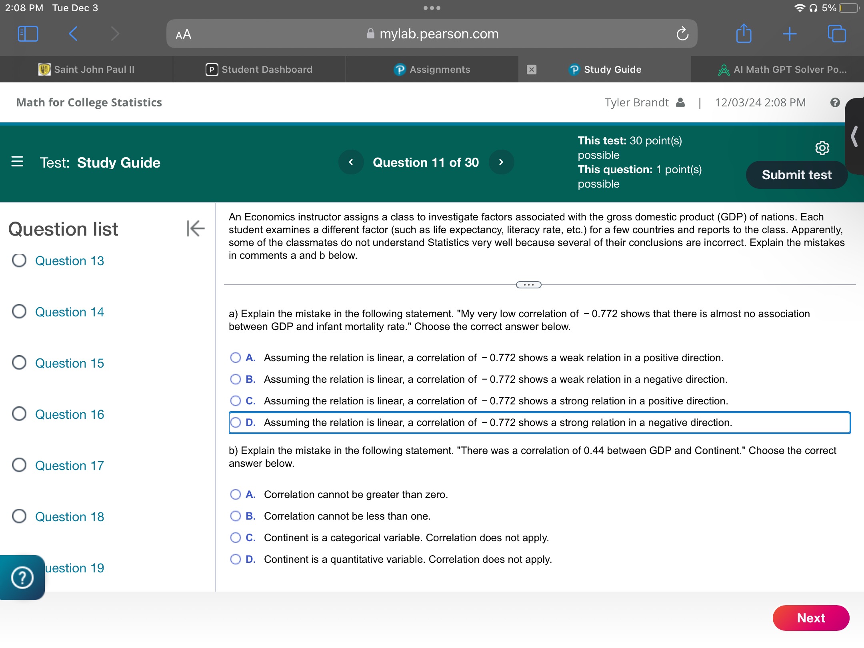The height and width of the screenshot is (648, 864).
Task: Open help question mark in header
Action: 835,103
